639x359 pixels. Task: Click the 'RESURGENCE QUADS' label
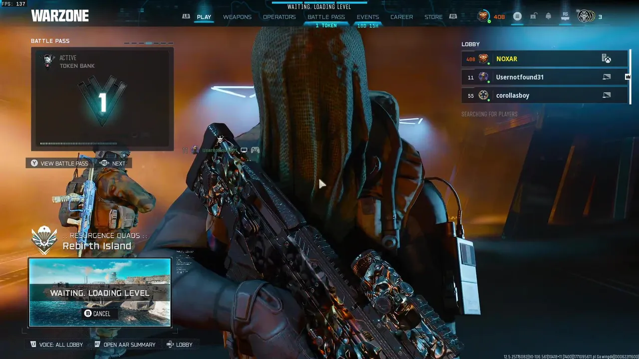[105, 235]
